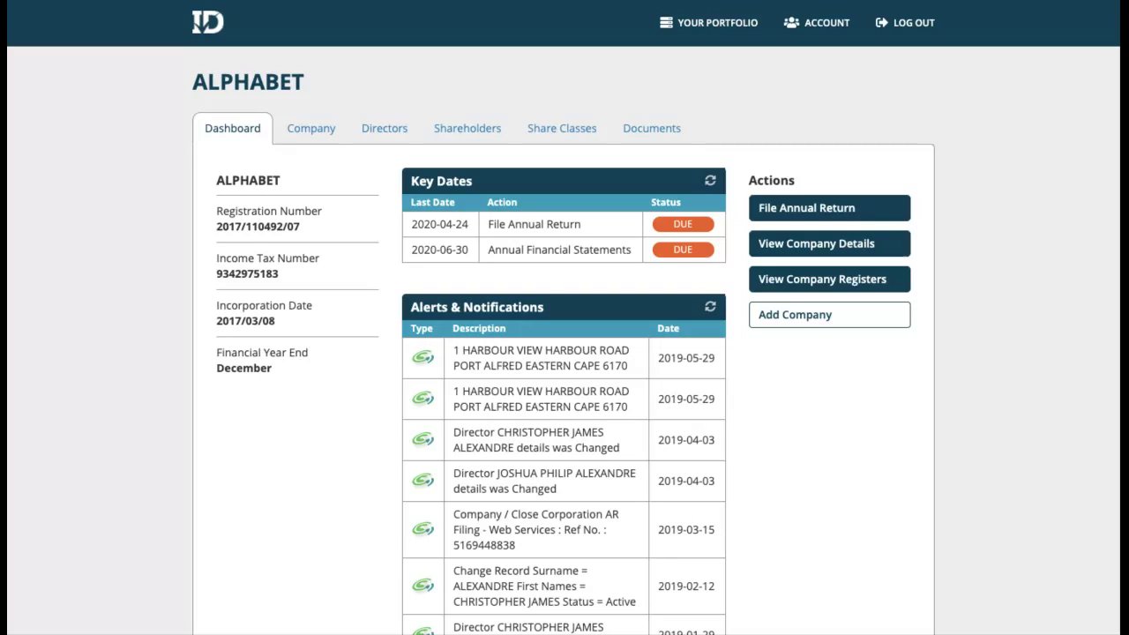Refresh the Alerts & Notifications panel
Viewport: 1129px width, 635px height.
(x=710, y=307)
